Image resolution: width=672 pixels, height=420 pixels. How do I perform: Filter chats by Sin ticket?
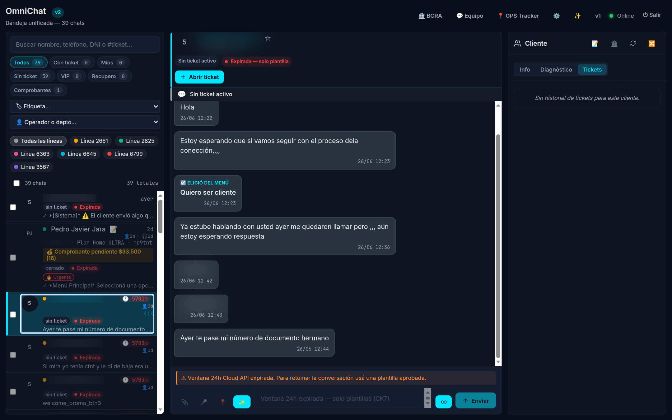tap(32, 76)
